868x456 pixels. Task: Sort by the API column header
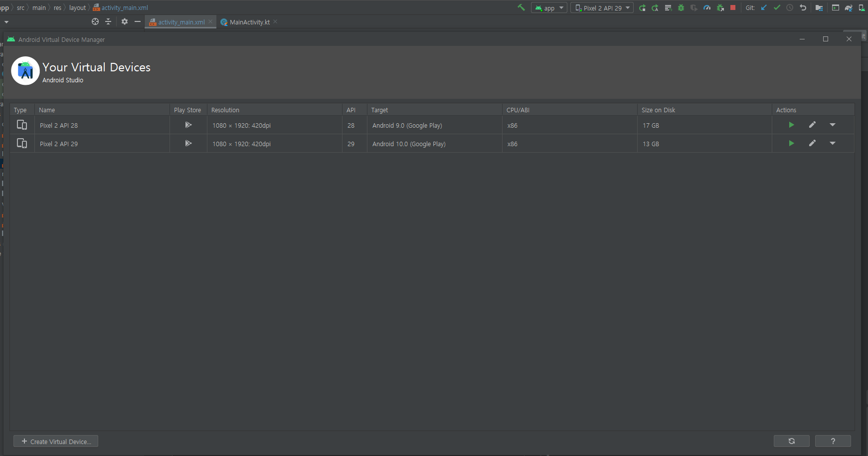click(x=354, y=110)
